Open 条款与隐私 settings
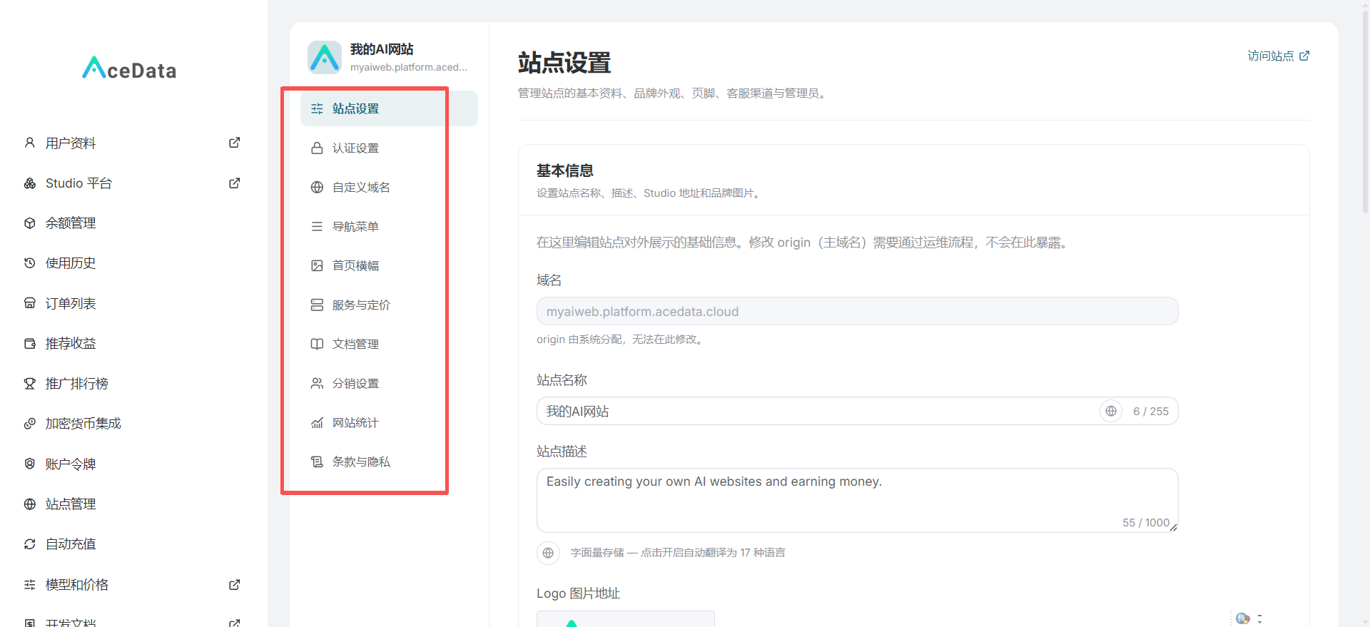 389,462
